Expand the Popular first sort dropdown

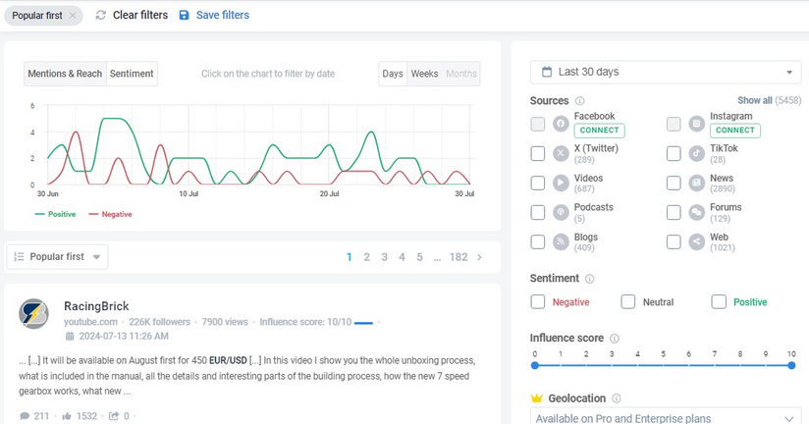pos(57,257)
